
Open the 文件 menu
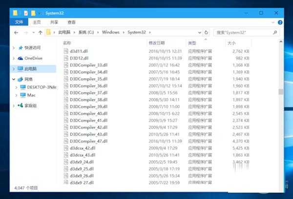point(19,22)
